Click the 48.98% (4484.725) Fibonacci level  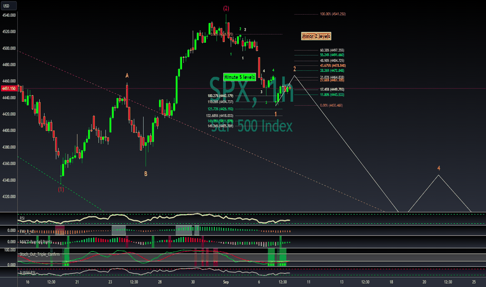coord(332,61)
